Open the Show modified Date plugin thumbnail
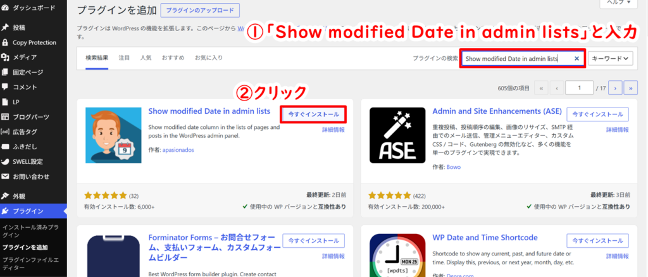This screenshot has width=648, height=277. pos(113,135)
